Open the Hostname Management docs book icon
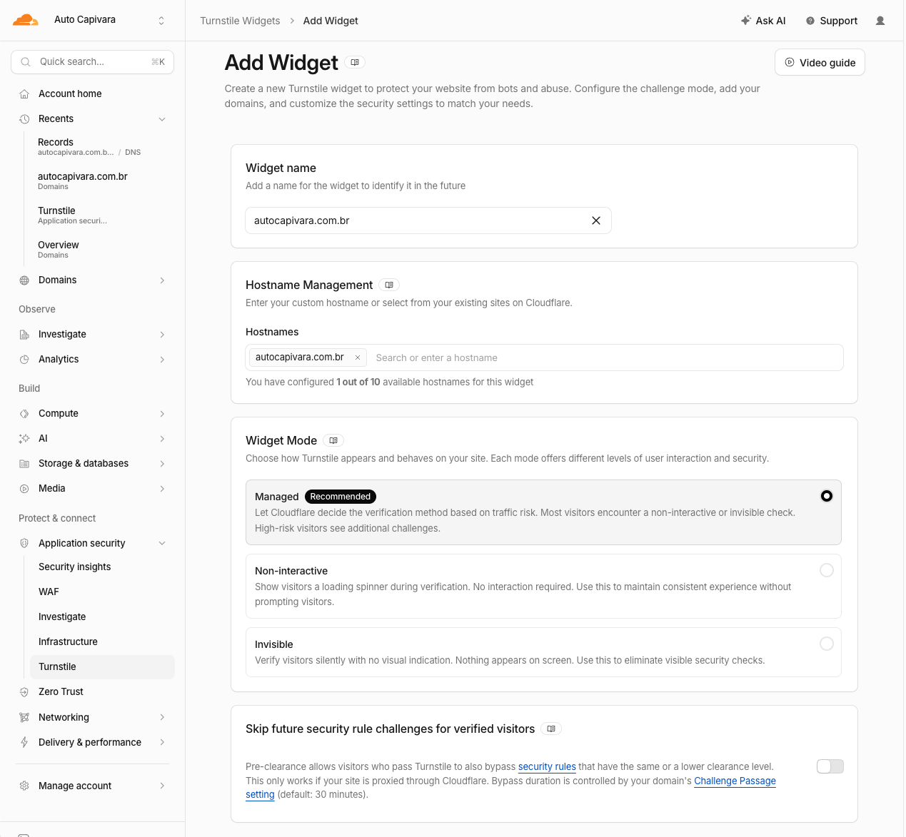Screen dimensions: 906x837 click(x=389, y=285)
